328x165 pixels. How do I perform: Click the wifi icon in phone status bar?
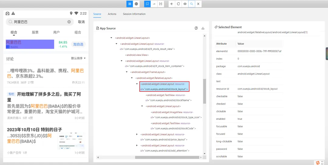click(x=76, y=13)
